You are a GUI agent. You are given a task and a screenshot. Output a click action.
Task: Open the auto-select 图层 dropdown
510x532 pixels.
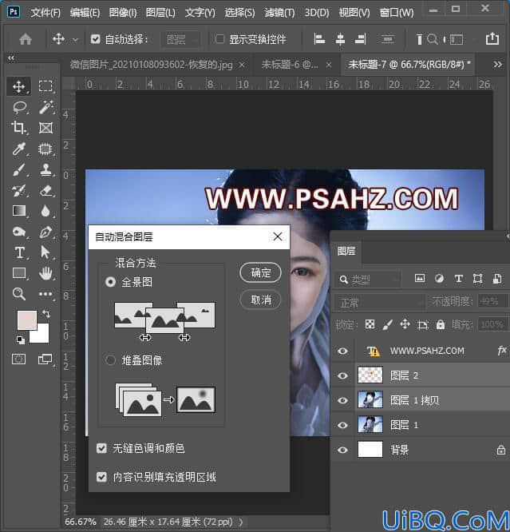[180, 40]
